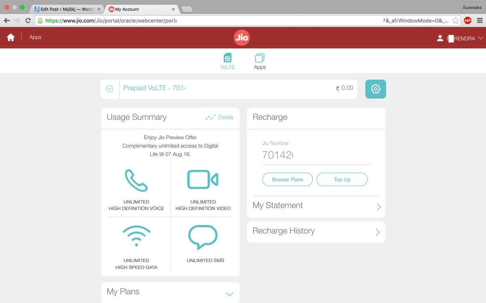Open usage Details link

click(226, 117)
